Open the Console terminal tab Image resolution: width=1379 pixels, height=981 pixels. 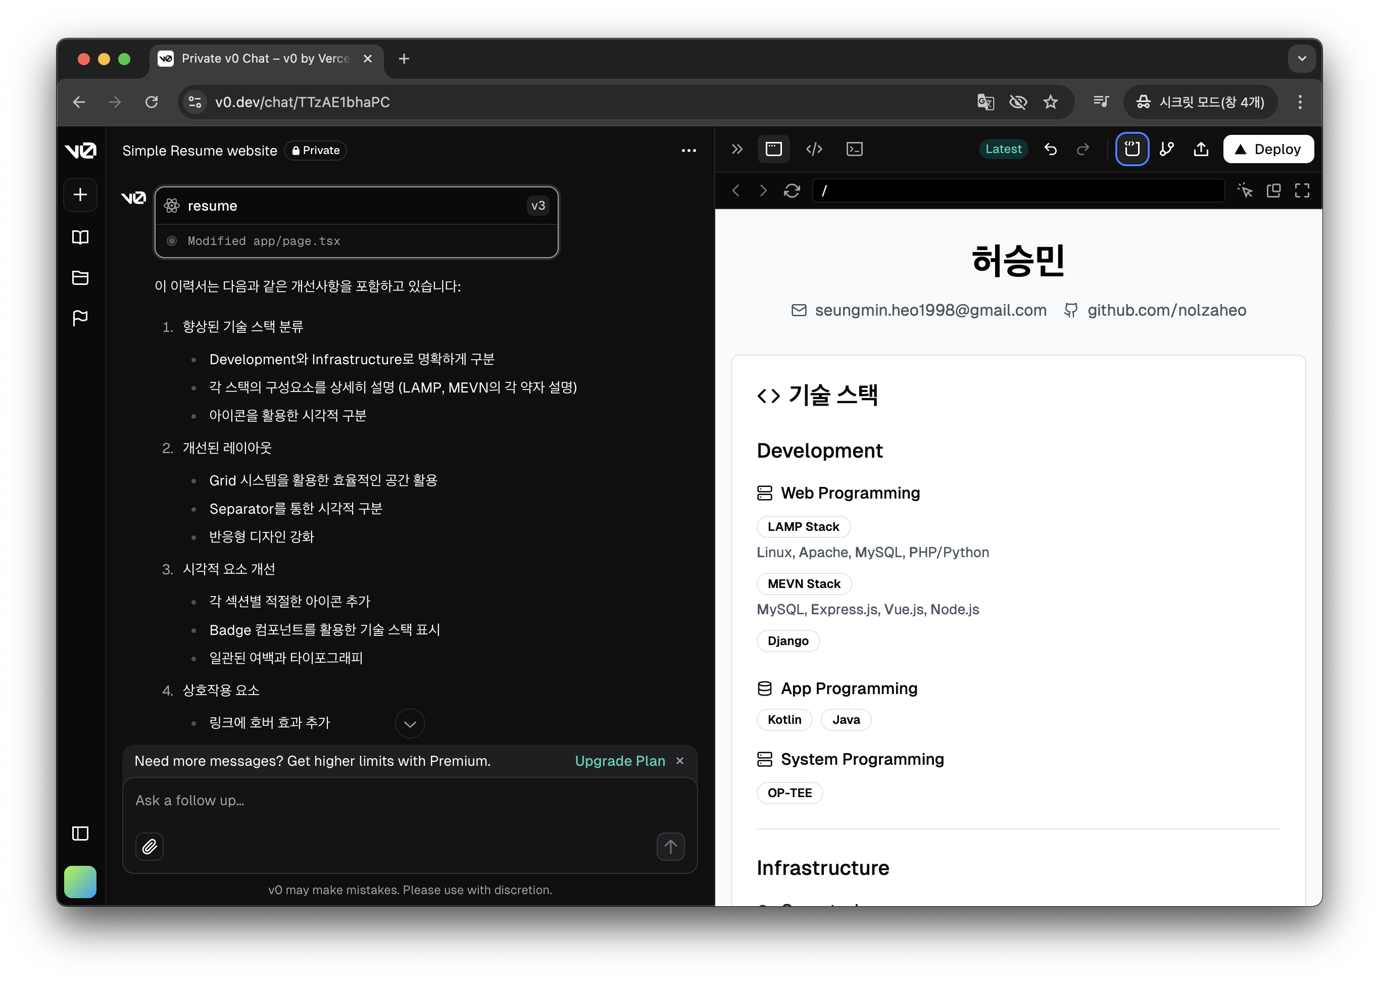[x=854, y=149]
